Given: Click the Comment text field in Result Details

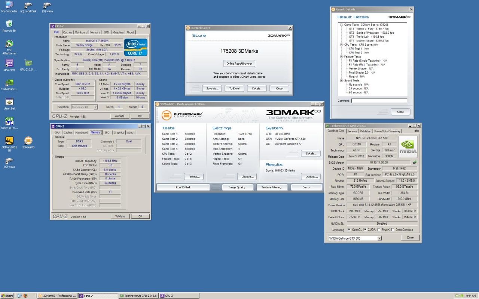Looking at the screenshot, I should point(379,101).
